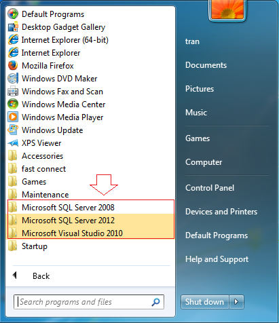This screenshot has height=323, width=279.
Task: Click the Windows Fax and Scan icon
Action: coord(13,92)
